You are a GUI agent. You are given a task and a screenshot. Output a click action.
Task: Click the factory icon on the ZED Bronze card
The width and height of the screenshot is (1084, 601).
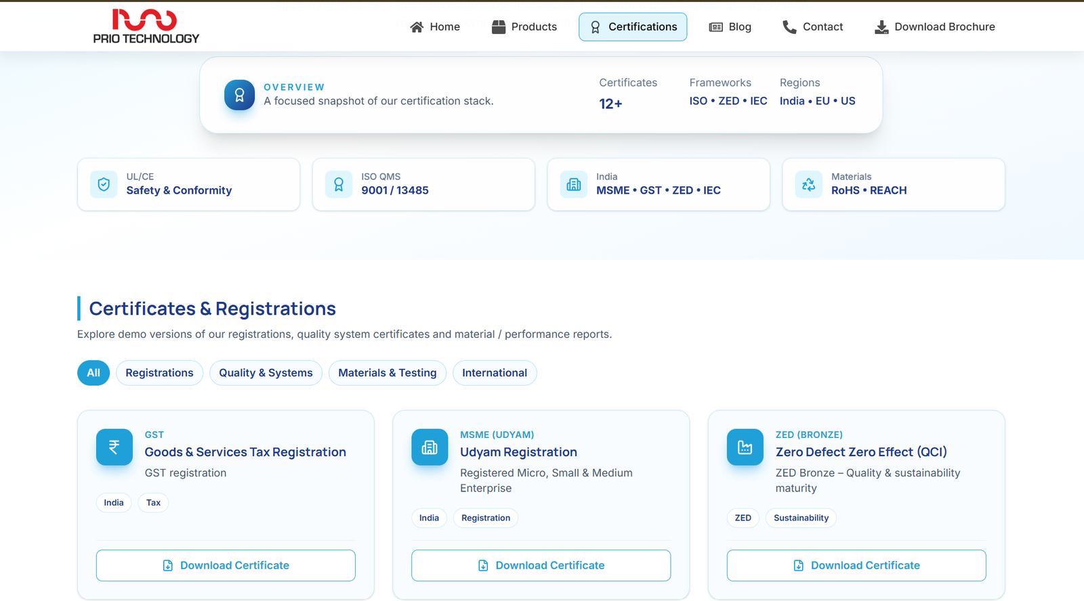745,447
